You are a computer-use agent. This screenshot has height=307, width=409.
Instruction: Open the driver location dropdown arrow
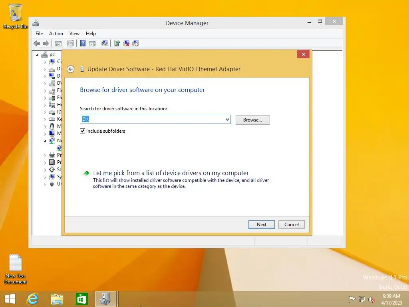click(227, 120)
